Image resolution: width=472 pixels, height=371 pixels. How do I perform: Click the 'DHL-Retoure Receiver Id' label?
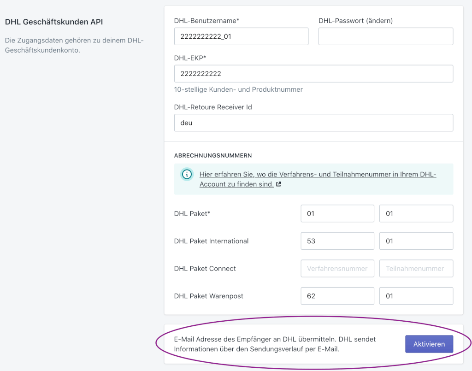tap(213, 107)
